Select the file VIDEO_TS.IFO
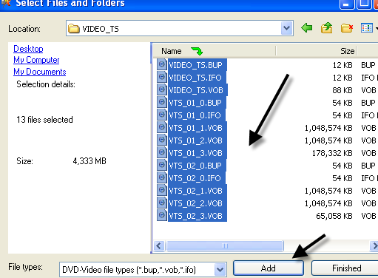378x278 pixels. pyautogui.click(x=197, y=78)
